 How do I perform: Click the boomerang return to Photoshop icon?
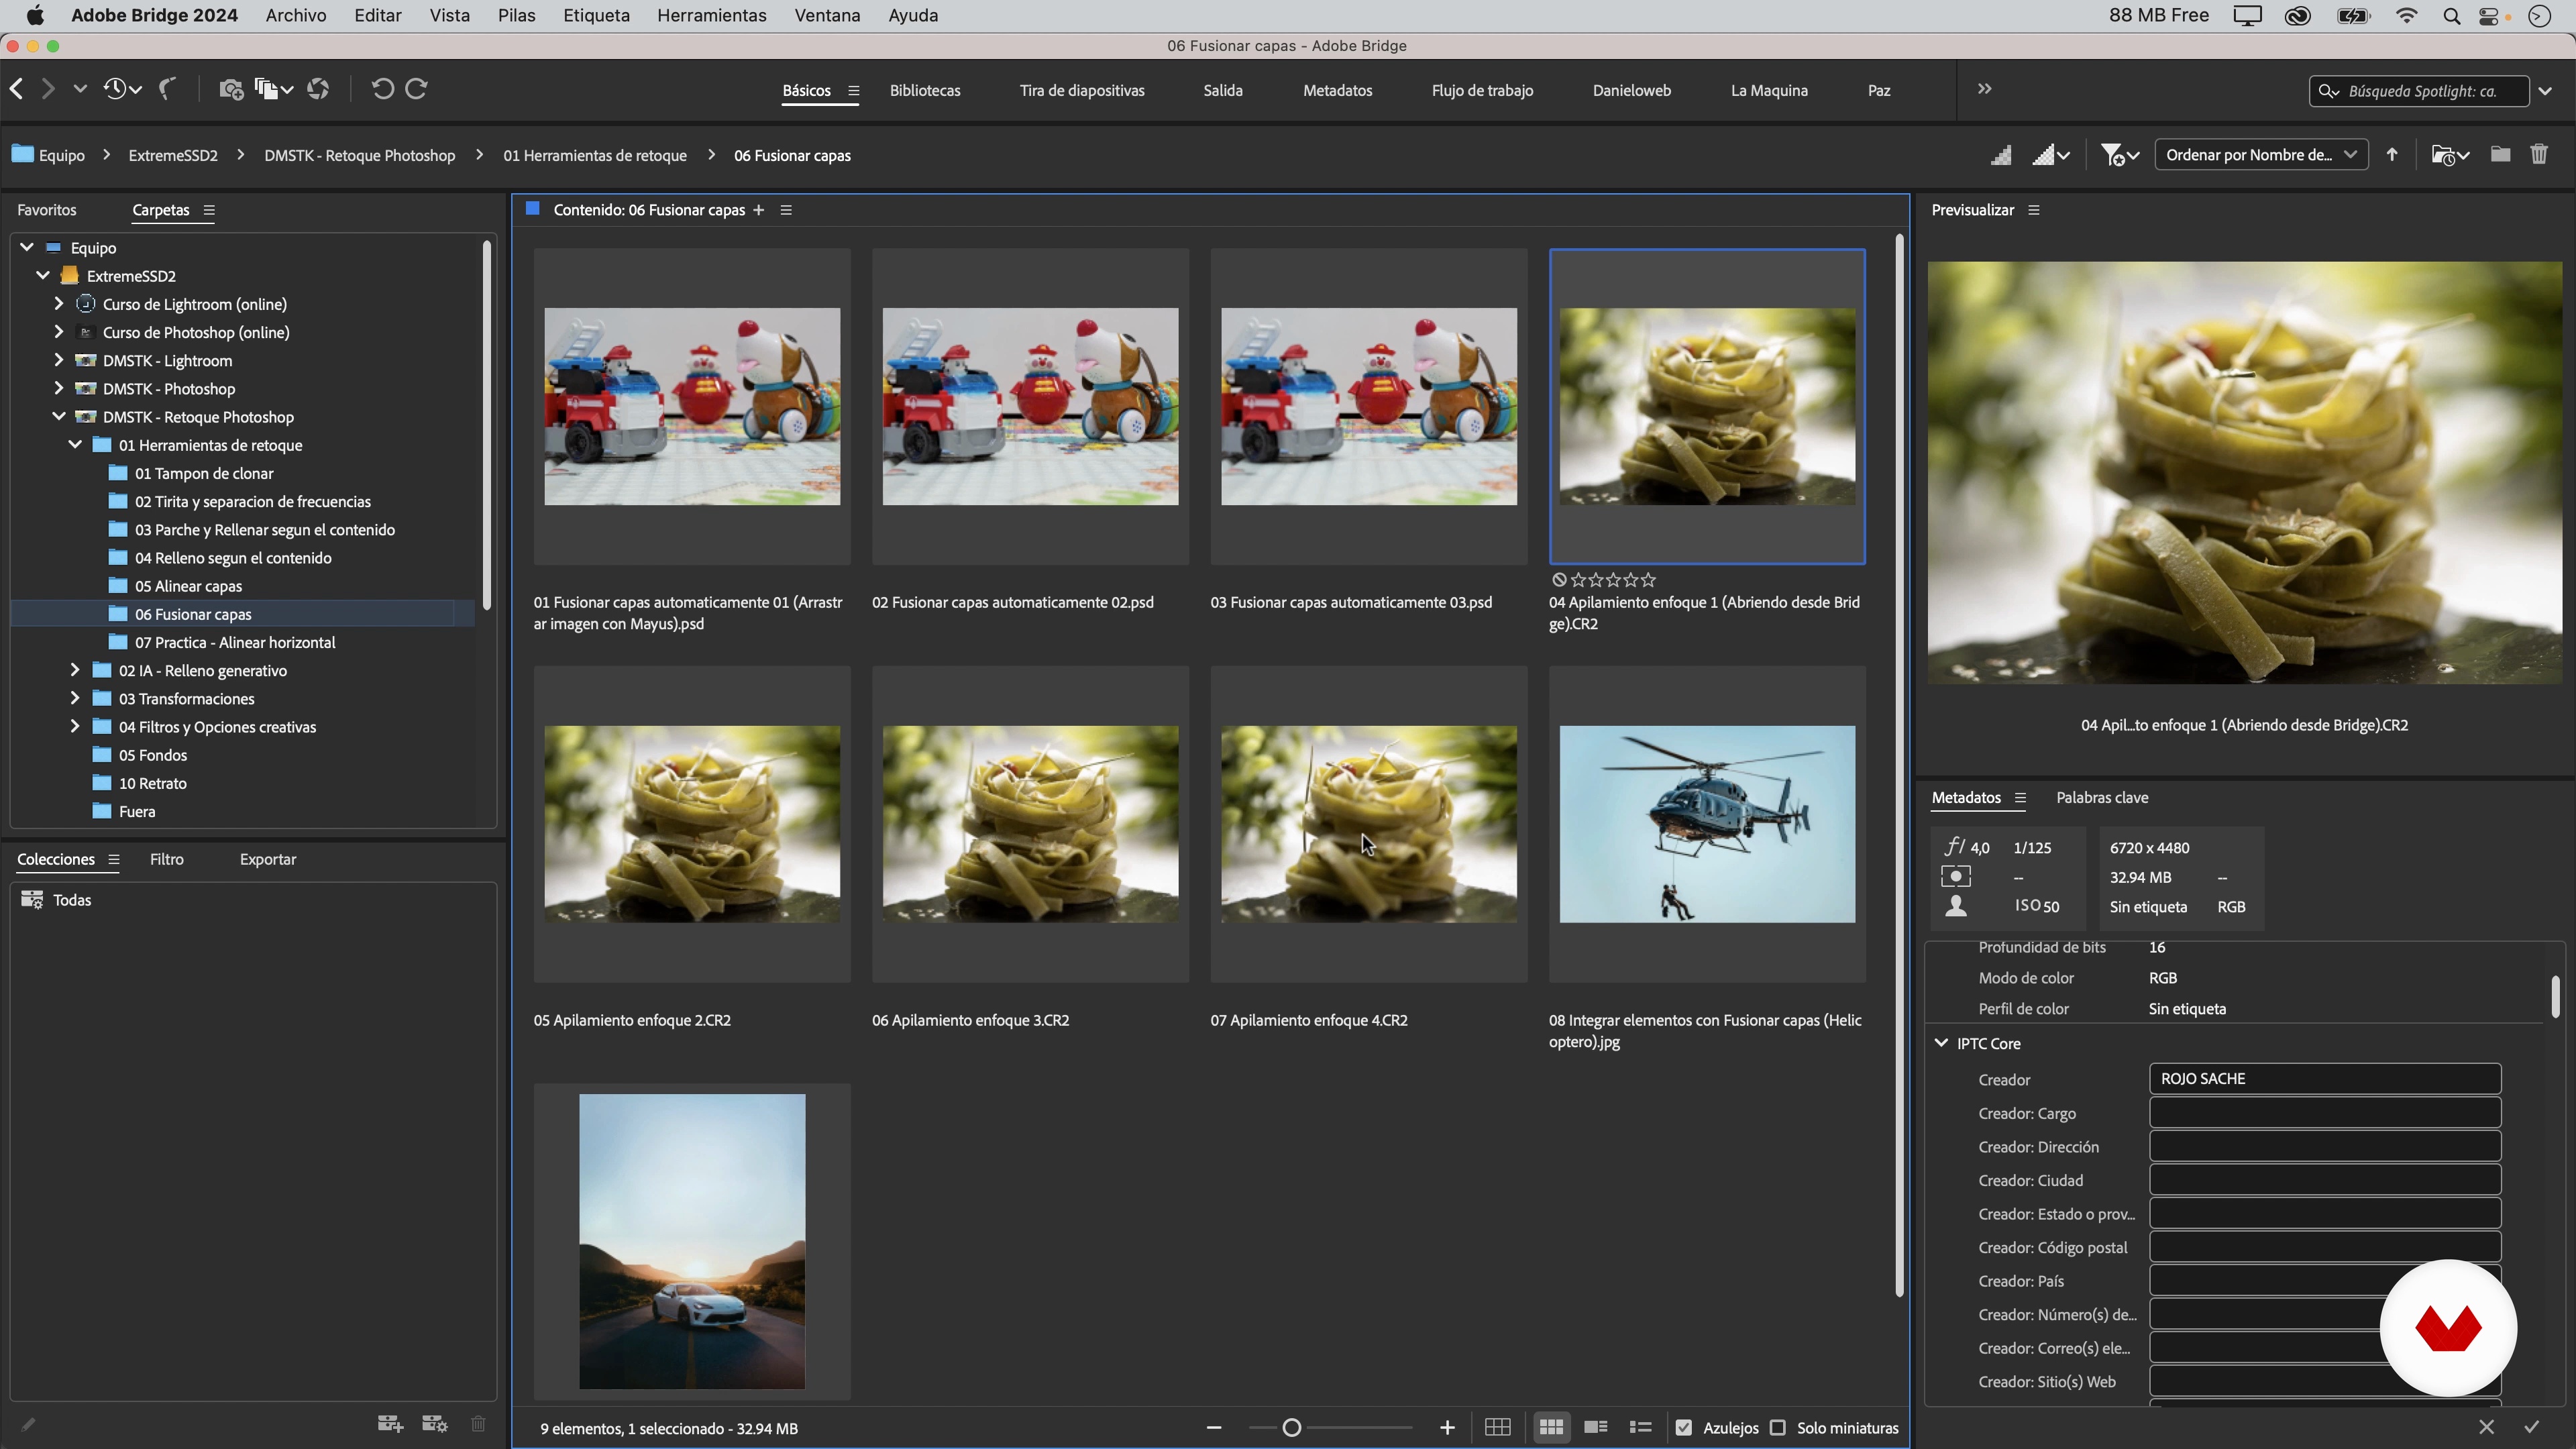168,89
